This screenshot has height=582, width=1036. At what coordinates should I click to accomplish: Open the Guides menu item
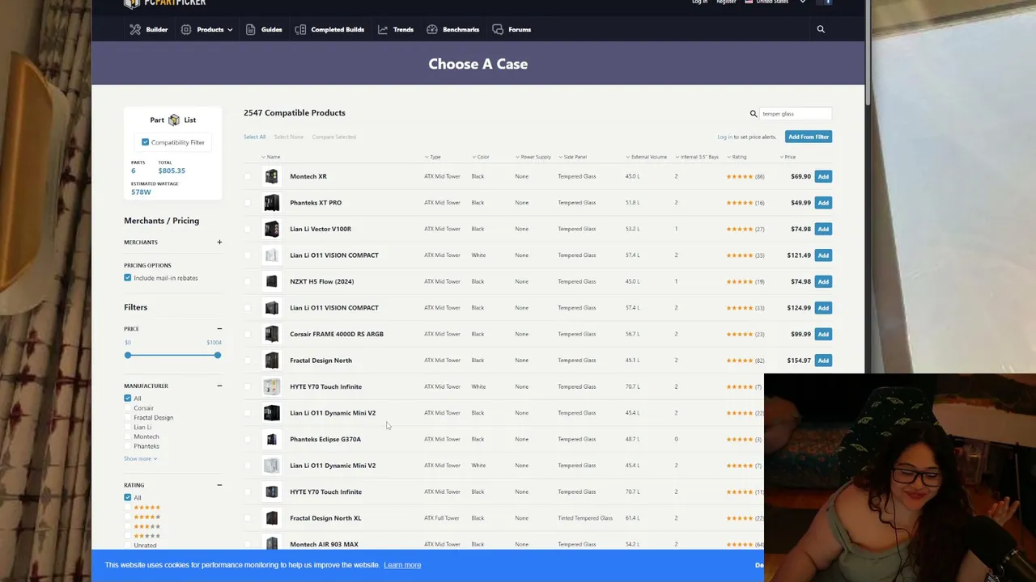click(264, 29)
